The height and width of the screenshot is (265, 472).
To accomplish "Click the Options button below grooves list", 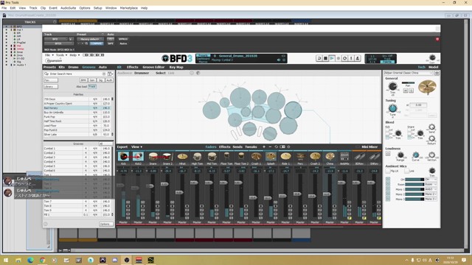I will [105, 224].
